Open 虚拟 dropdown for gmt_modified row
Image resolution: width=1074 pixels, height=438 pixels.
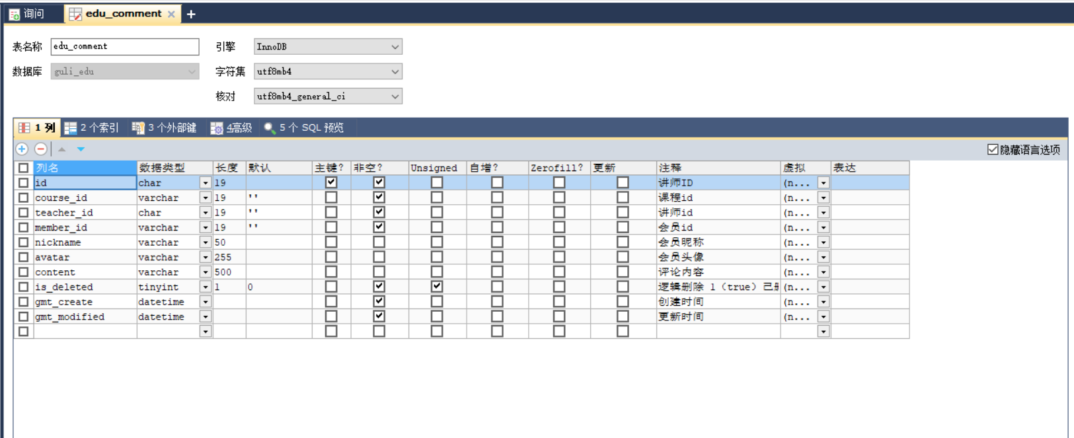click(x=823, y=316)
